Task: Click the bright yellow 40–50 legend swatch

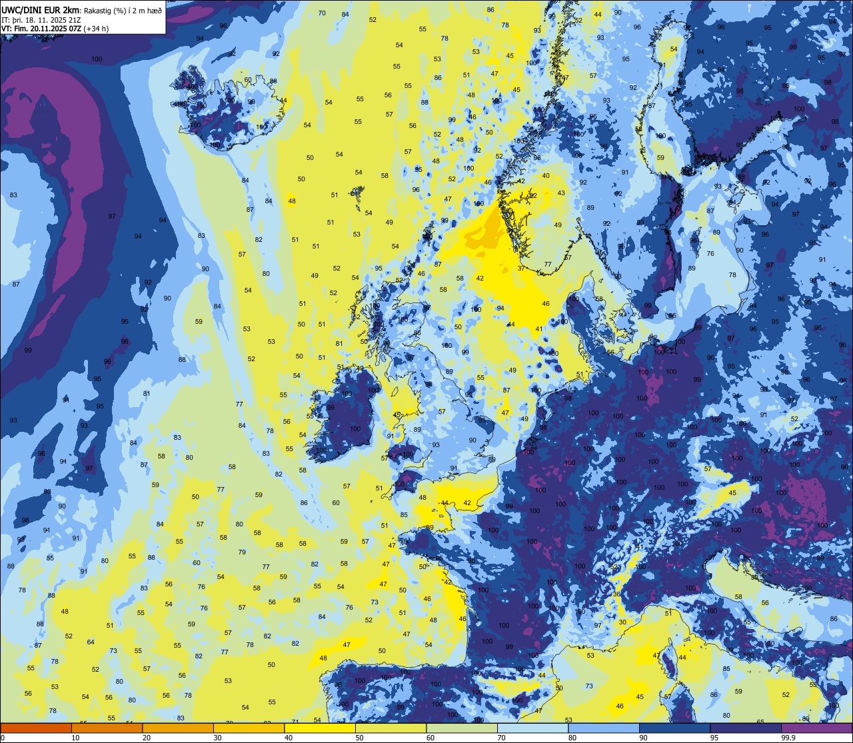Action: (x=320, y=728)
